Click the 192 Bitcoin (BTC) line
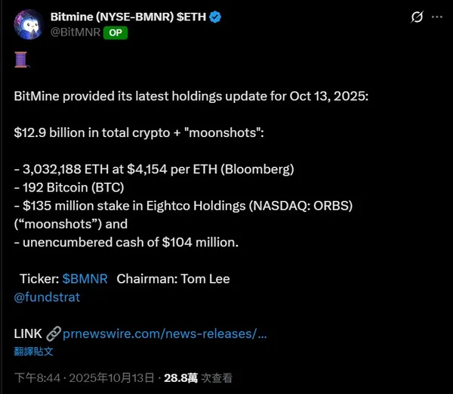This screenshot has width=453, height=394. [69, 187]
